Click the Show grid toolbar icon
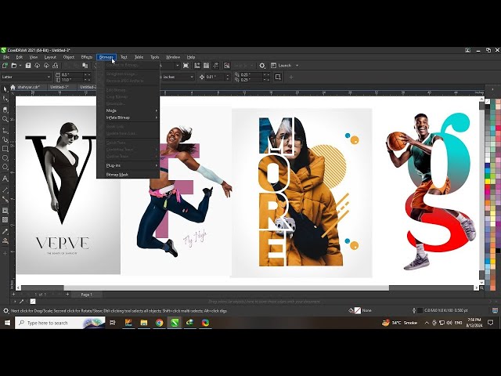Image resolution: width=501 pixels, height=376 pixels. pos(207,66)
